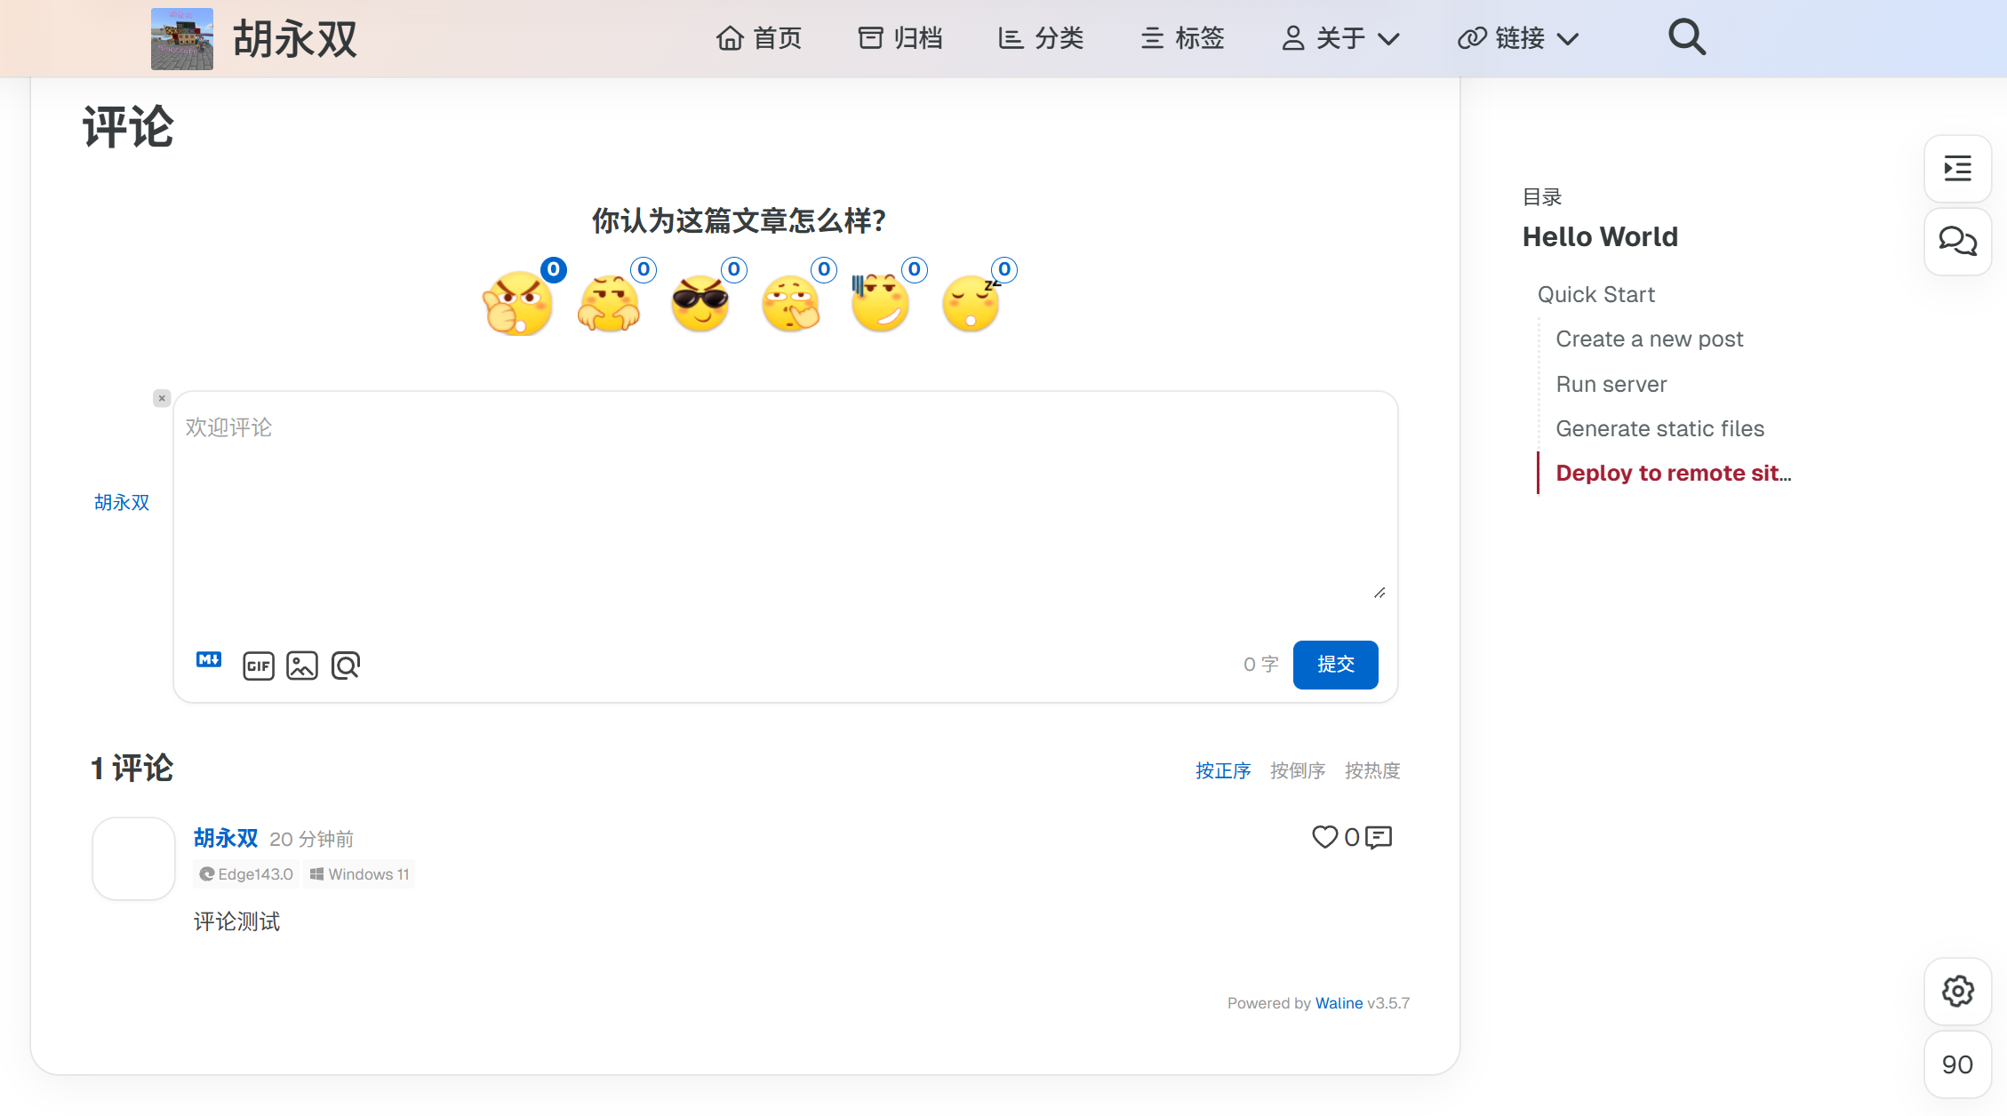Go to 归档 archive page
Screen dimensions: 2007x1116
point(900,38)
